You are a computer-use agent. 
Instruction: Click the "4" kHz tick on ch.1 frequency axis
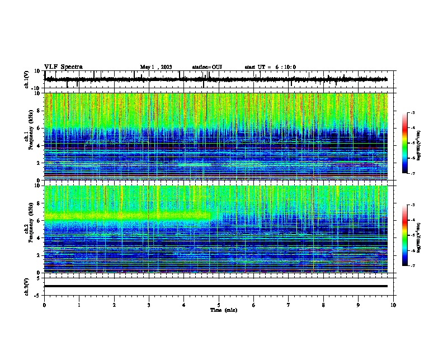(39, 146)
